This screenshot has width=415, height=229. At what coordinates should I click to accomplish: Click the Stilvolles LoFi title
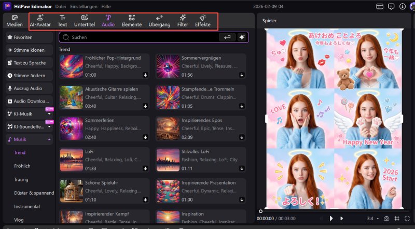point(196,151)
